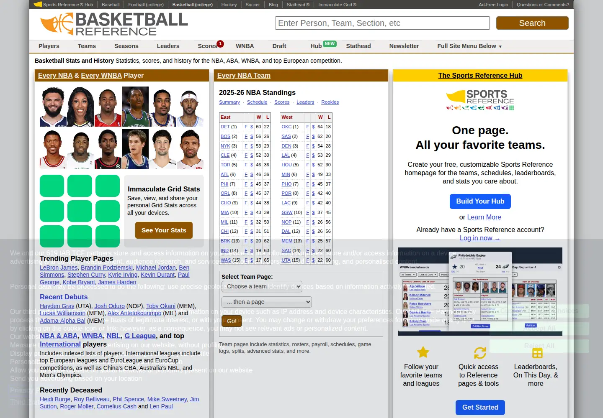
Task: Open the Log in now link
Action: pyautogui.click(x=480, y=238)
